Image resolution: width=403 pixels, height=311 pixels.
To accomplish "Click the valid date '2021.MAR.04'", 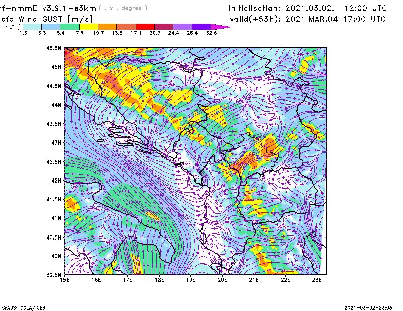I will click(x=311, y=19).
